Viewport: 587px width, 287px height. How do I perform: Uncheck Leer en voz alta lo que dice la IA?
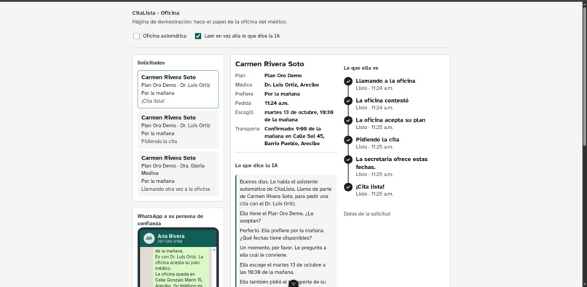point(198,36)
